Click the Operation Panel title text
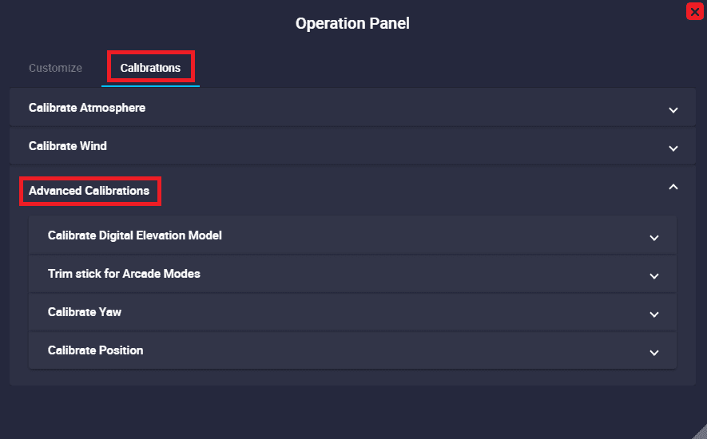 pos(352,23)
